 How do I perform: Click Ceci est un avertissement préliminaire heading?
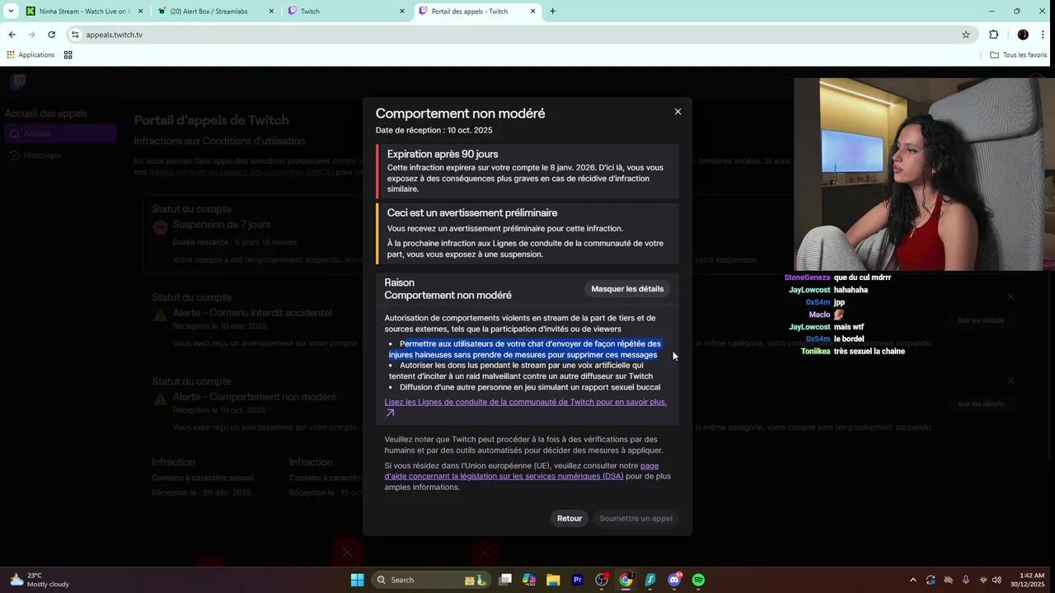(472, 212)
